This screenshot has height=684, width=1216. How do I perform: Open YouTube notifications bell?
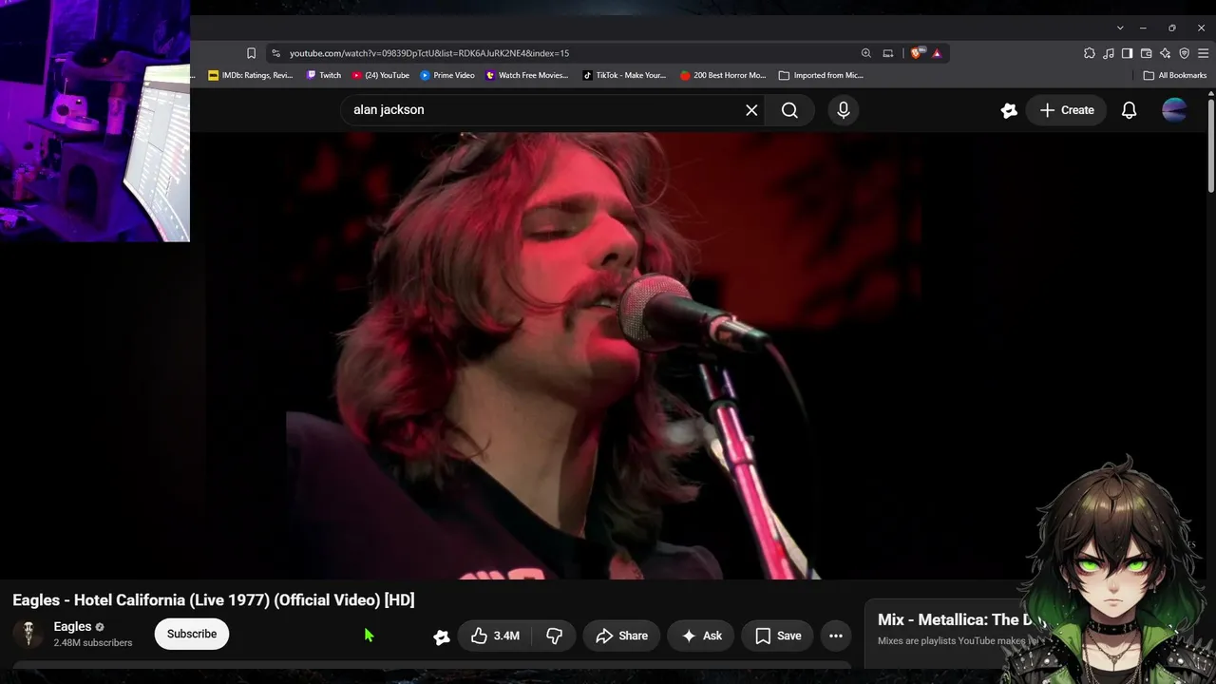pyautogui.click(x=1129, y=110)
